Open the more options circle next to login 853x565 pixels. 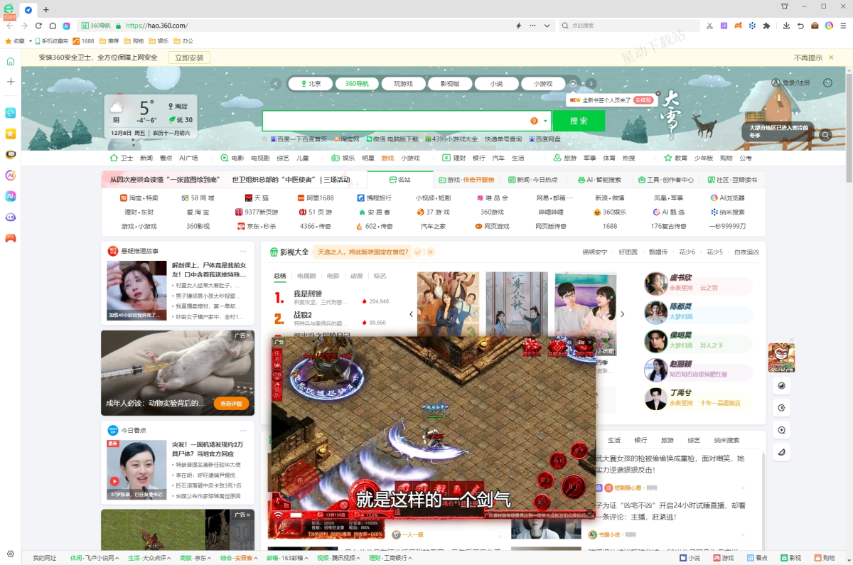[827, 82]
